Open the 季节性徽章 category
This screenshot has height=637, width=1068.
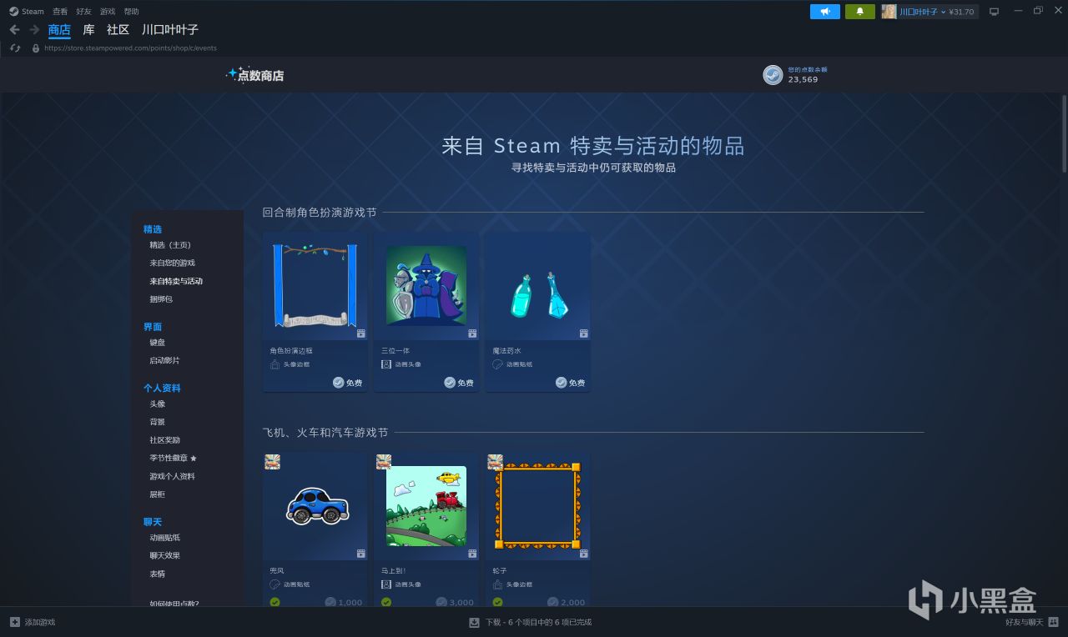pos(174,459)
